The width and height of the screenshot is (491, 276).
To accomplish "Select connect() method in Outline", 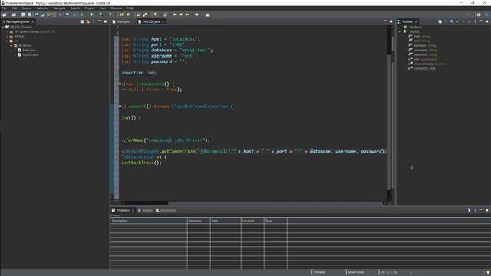I will (x=422, y=68).
